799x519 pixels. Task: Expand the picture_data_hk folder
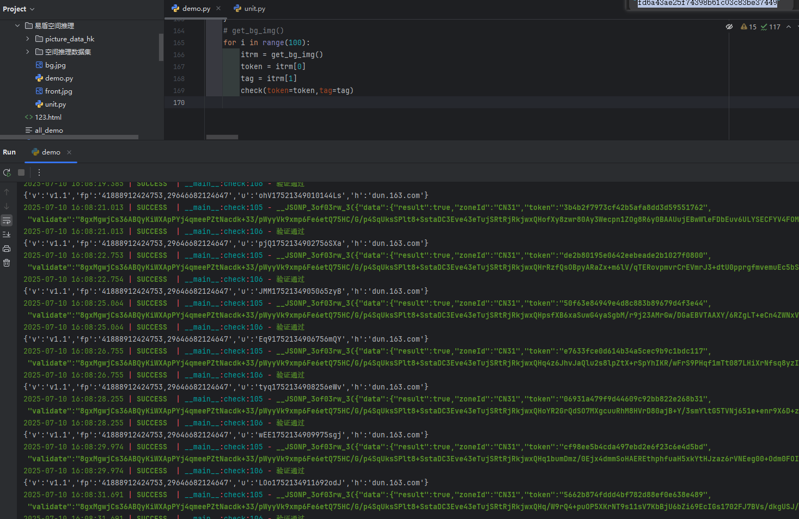[28, 39]
